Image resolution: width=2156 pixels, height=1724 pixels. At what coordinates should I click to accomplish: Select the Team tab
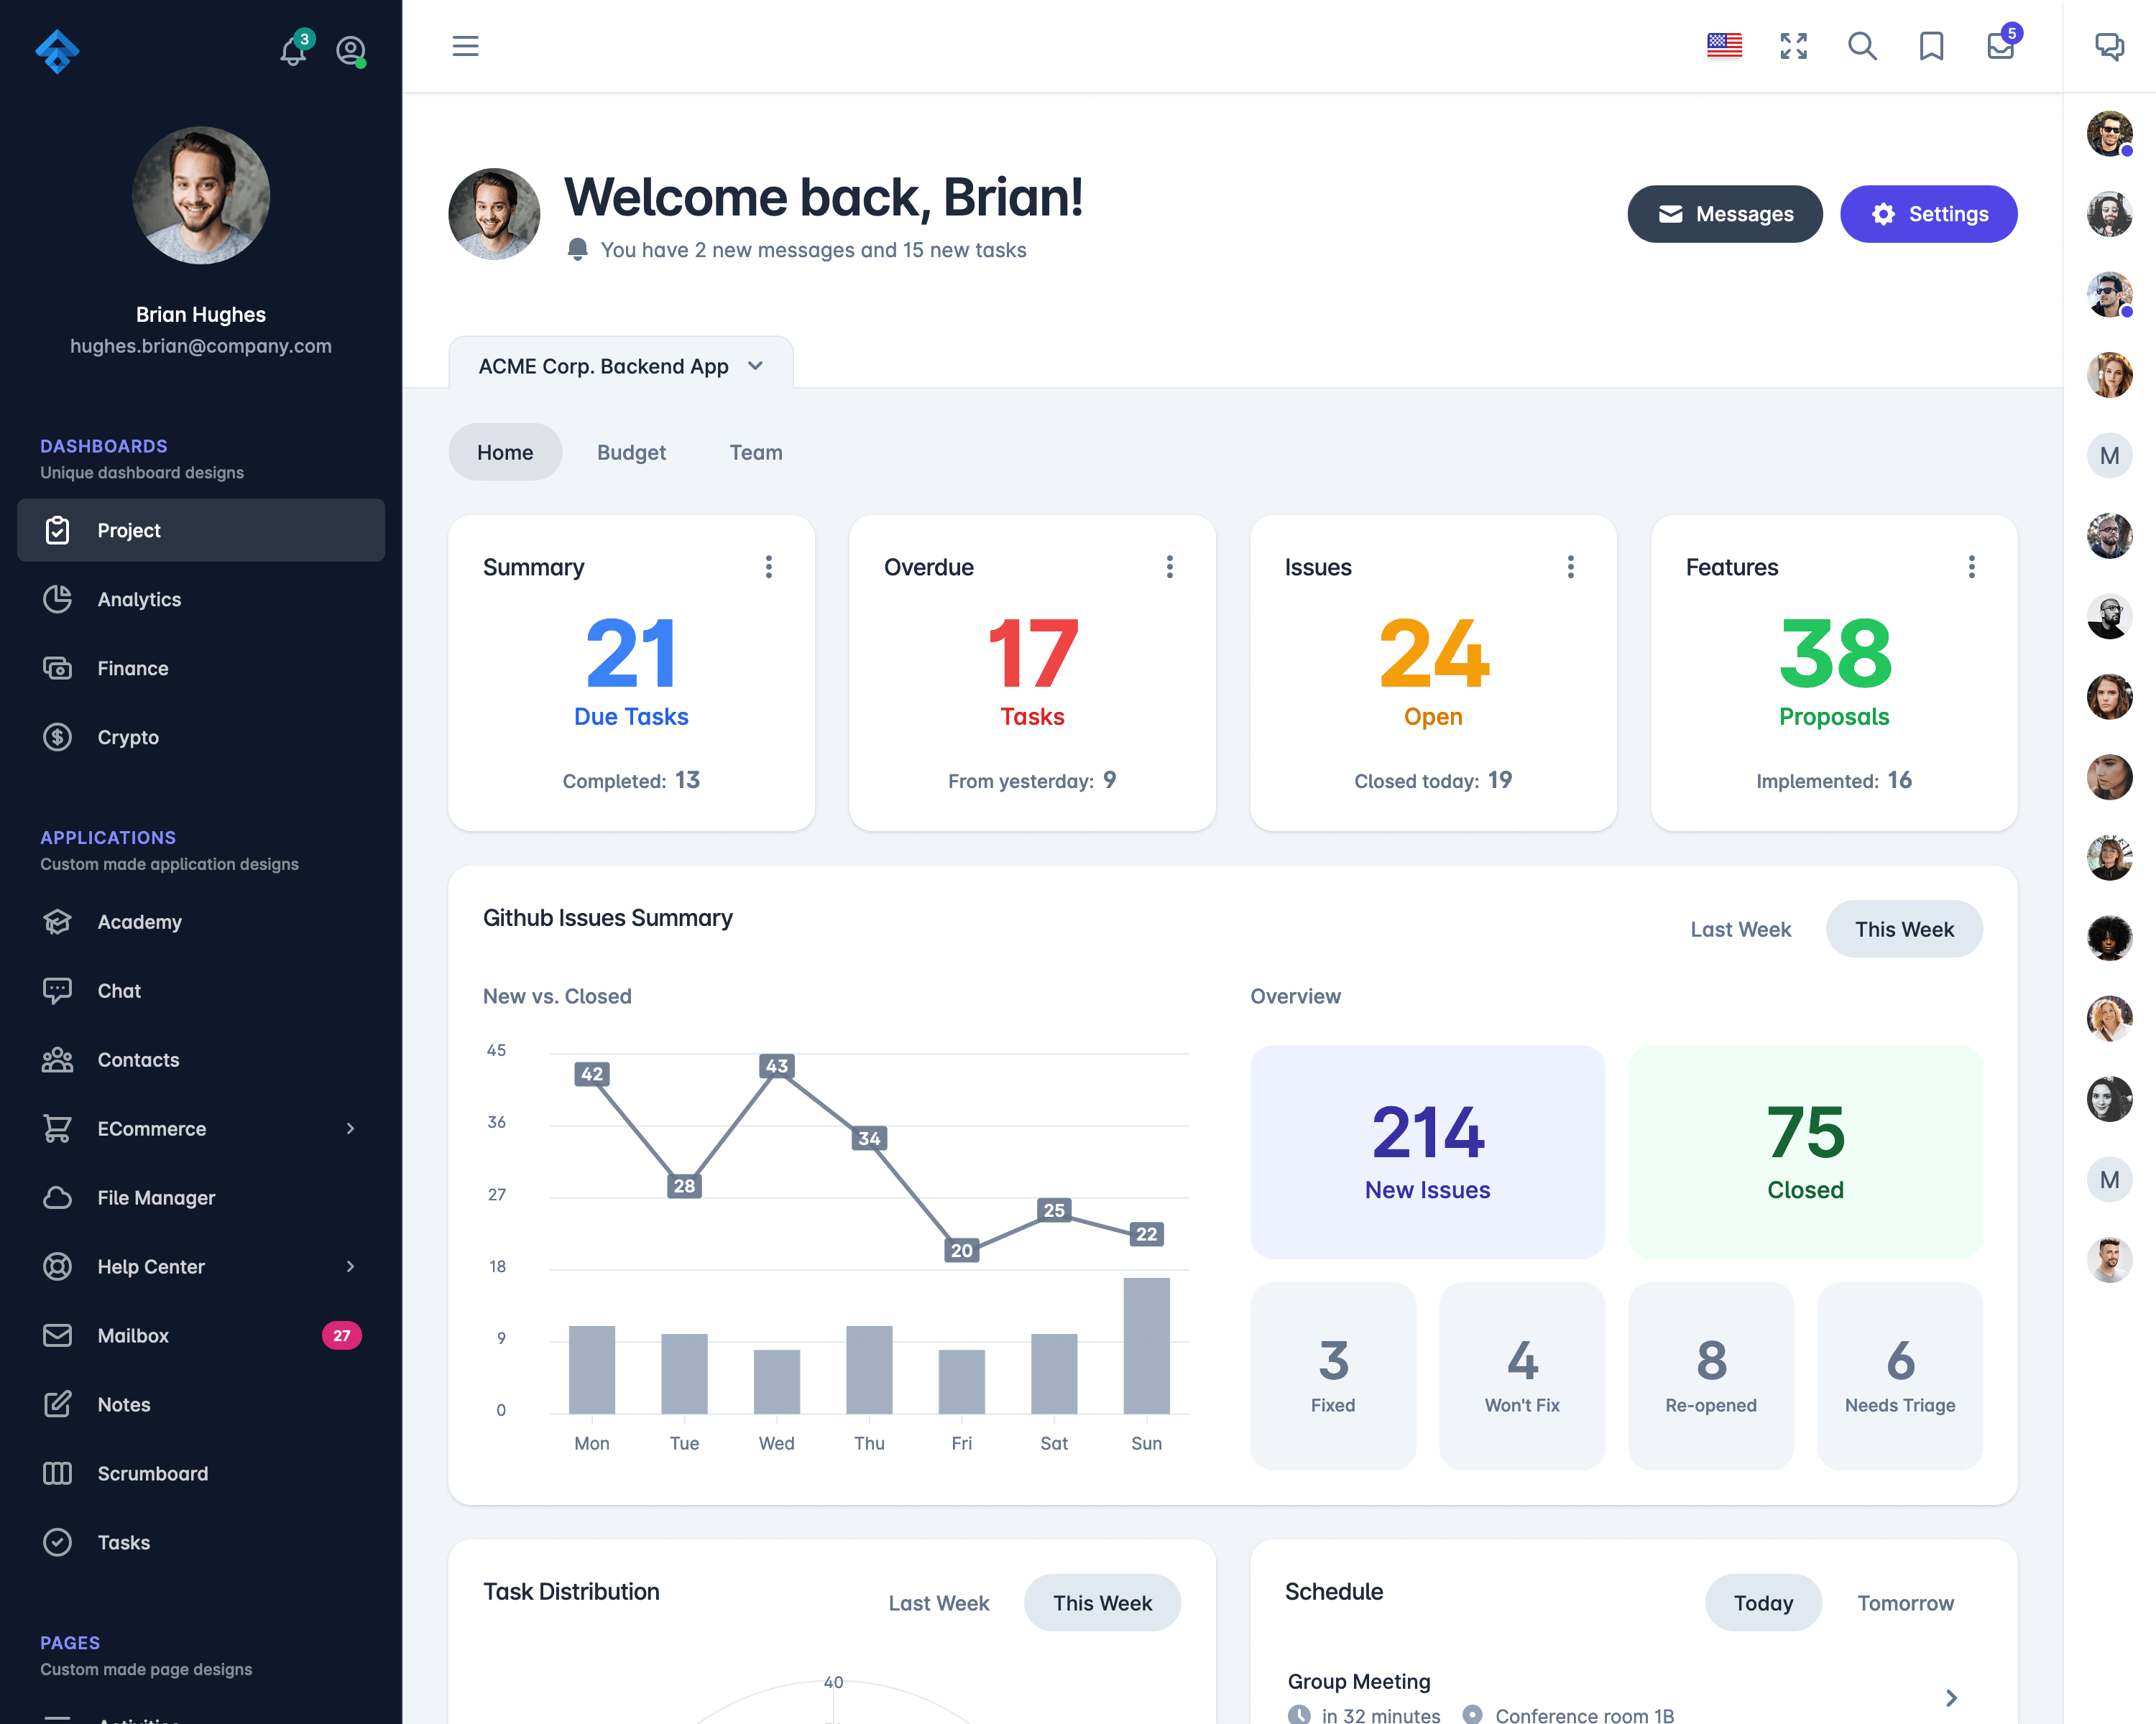753,452
